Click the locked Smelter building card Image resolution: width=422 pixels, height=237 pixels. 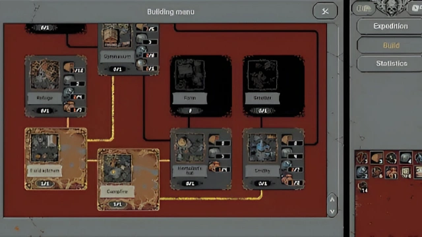274,86
